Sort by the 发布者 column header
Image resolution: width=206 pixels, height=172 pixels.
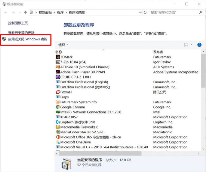pyautogui.click(x=158, y=52)
